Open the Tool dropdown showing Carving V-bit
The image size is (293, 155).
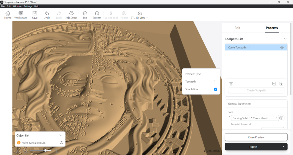tap(254, 118)
